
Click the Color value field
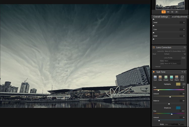182,29
